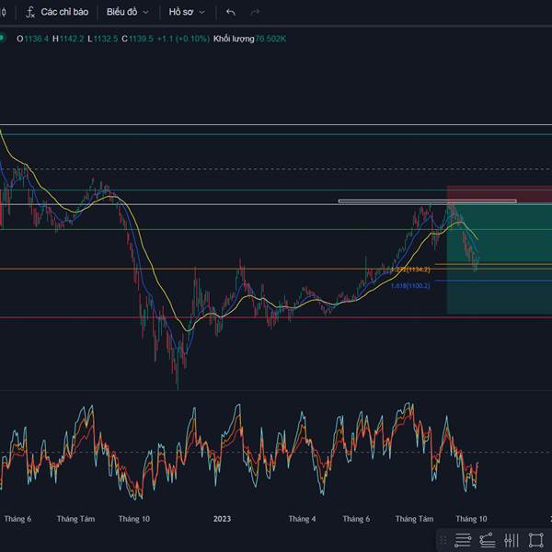Open the fx indicators icon
Image resolution: width=552 pixels, height=552 pixels.
30,12
